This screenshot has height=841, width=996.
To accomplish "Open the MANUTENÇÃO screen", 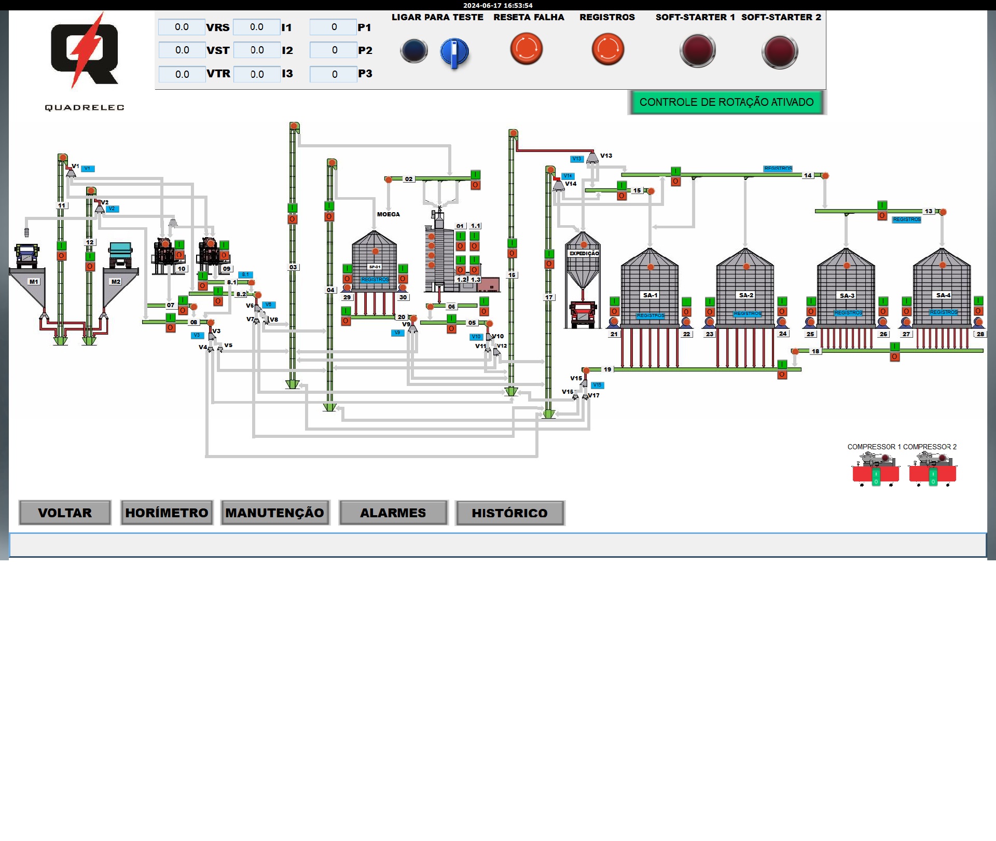I will pyautogui.click(x=275, y=513).
